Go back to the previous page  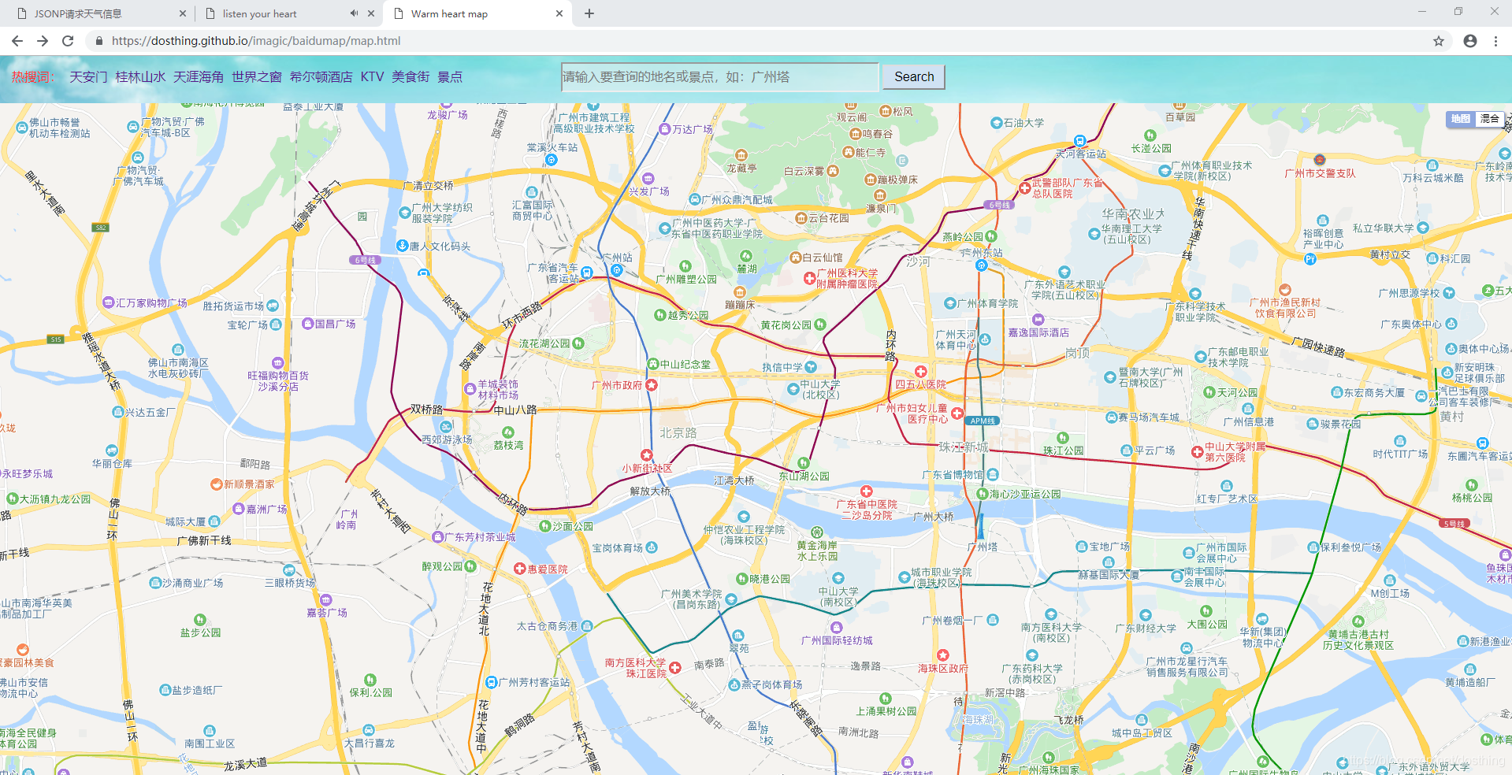click(17, 41)
